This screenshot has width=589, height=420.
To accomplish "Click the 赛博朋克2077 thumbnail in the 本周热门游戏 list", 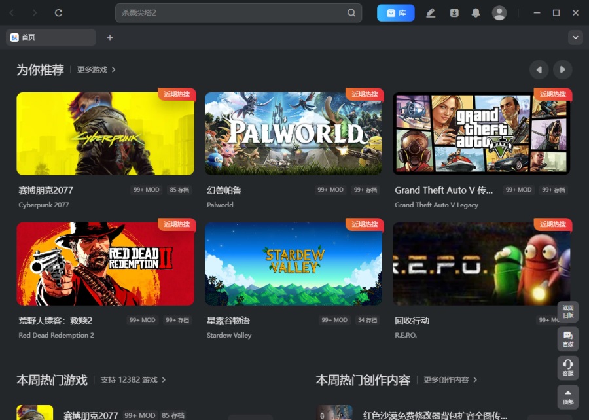I will point(35,413).
